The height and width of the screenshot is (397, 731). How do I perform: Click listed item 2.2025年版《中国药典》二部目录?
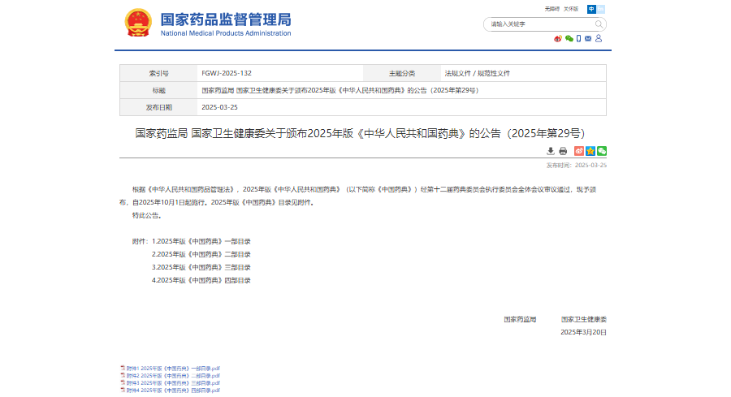click(x=201, y=254)
